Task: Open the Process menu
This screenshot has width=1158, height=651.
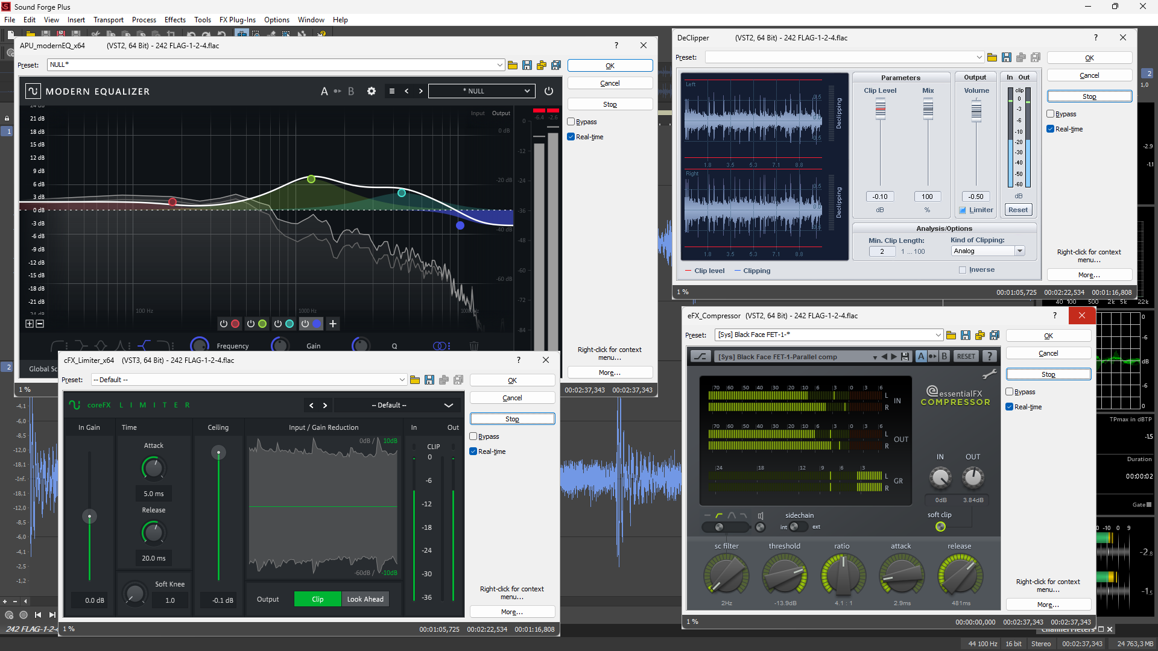Action: pos(144,20)
